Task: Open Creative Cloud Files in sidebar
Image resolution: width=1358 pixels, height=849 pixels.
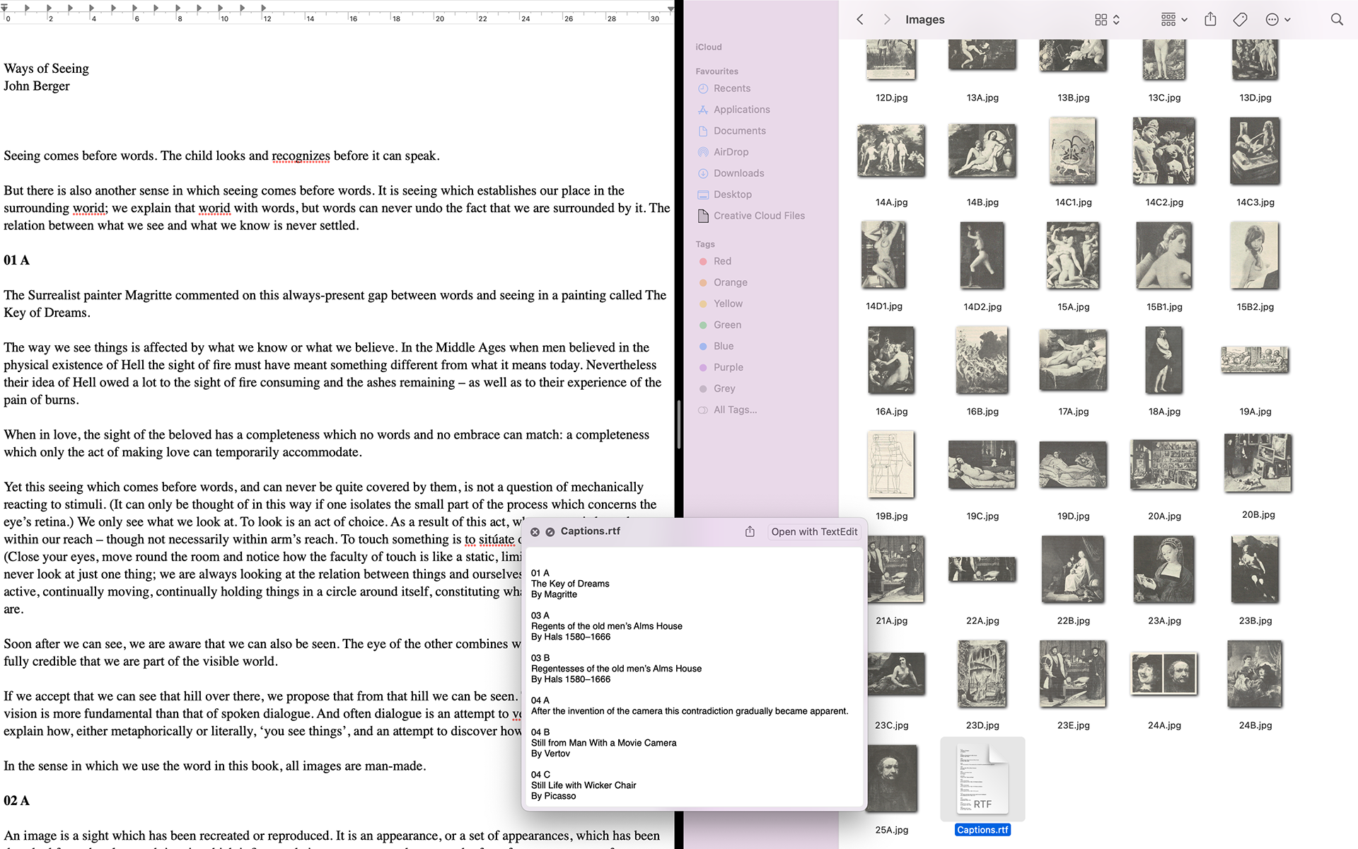Action: click(x=760, y=216)
